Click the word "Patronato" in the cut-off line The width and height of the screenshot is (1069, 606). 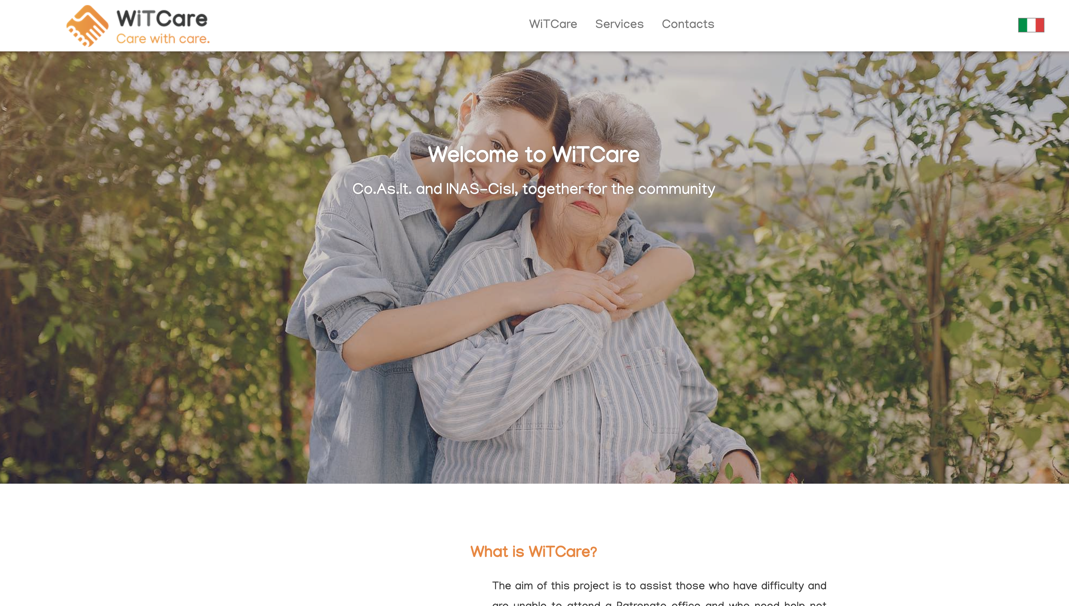pyautogui.click(x=641, y=603)
